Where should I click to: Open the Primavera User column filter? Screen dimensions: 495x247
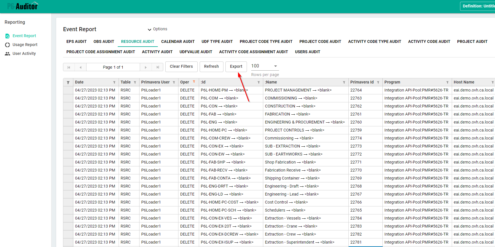174,82
